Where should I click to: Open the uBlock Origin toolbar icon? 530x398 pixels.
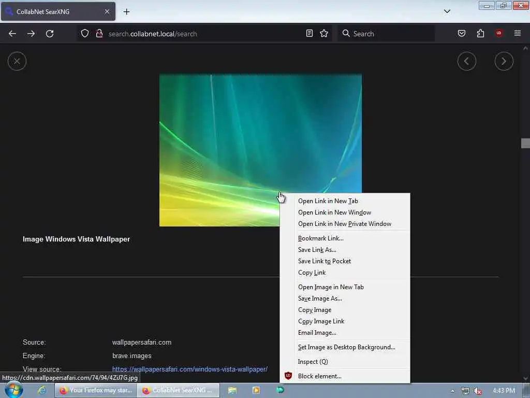click(499, 33)
